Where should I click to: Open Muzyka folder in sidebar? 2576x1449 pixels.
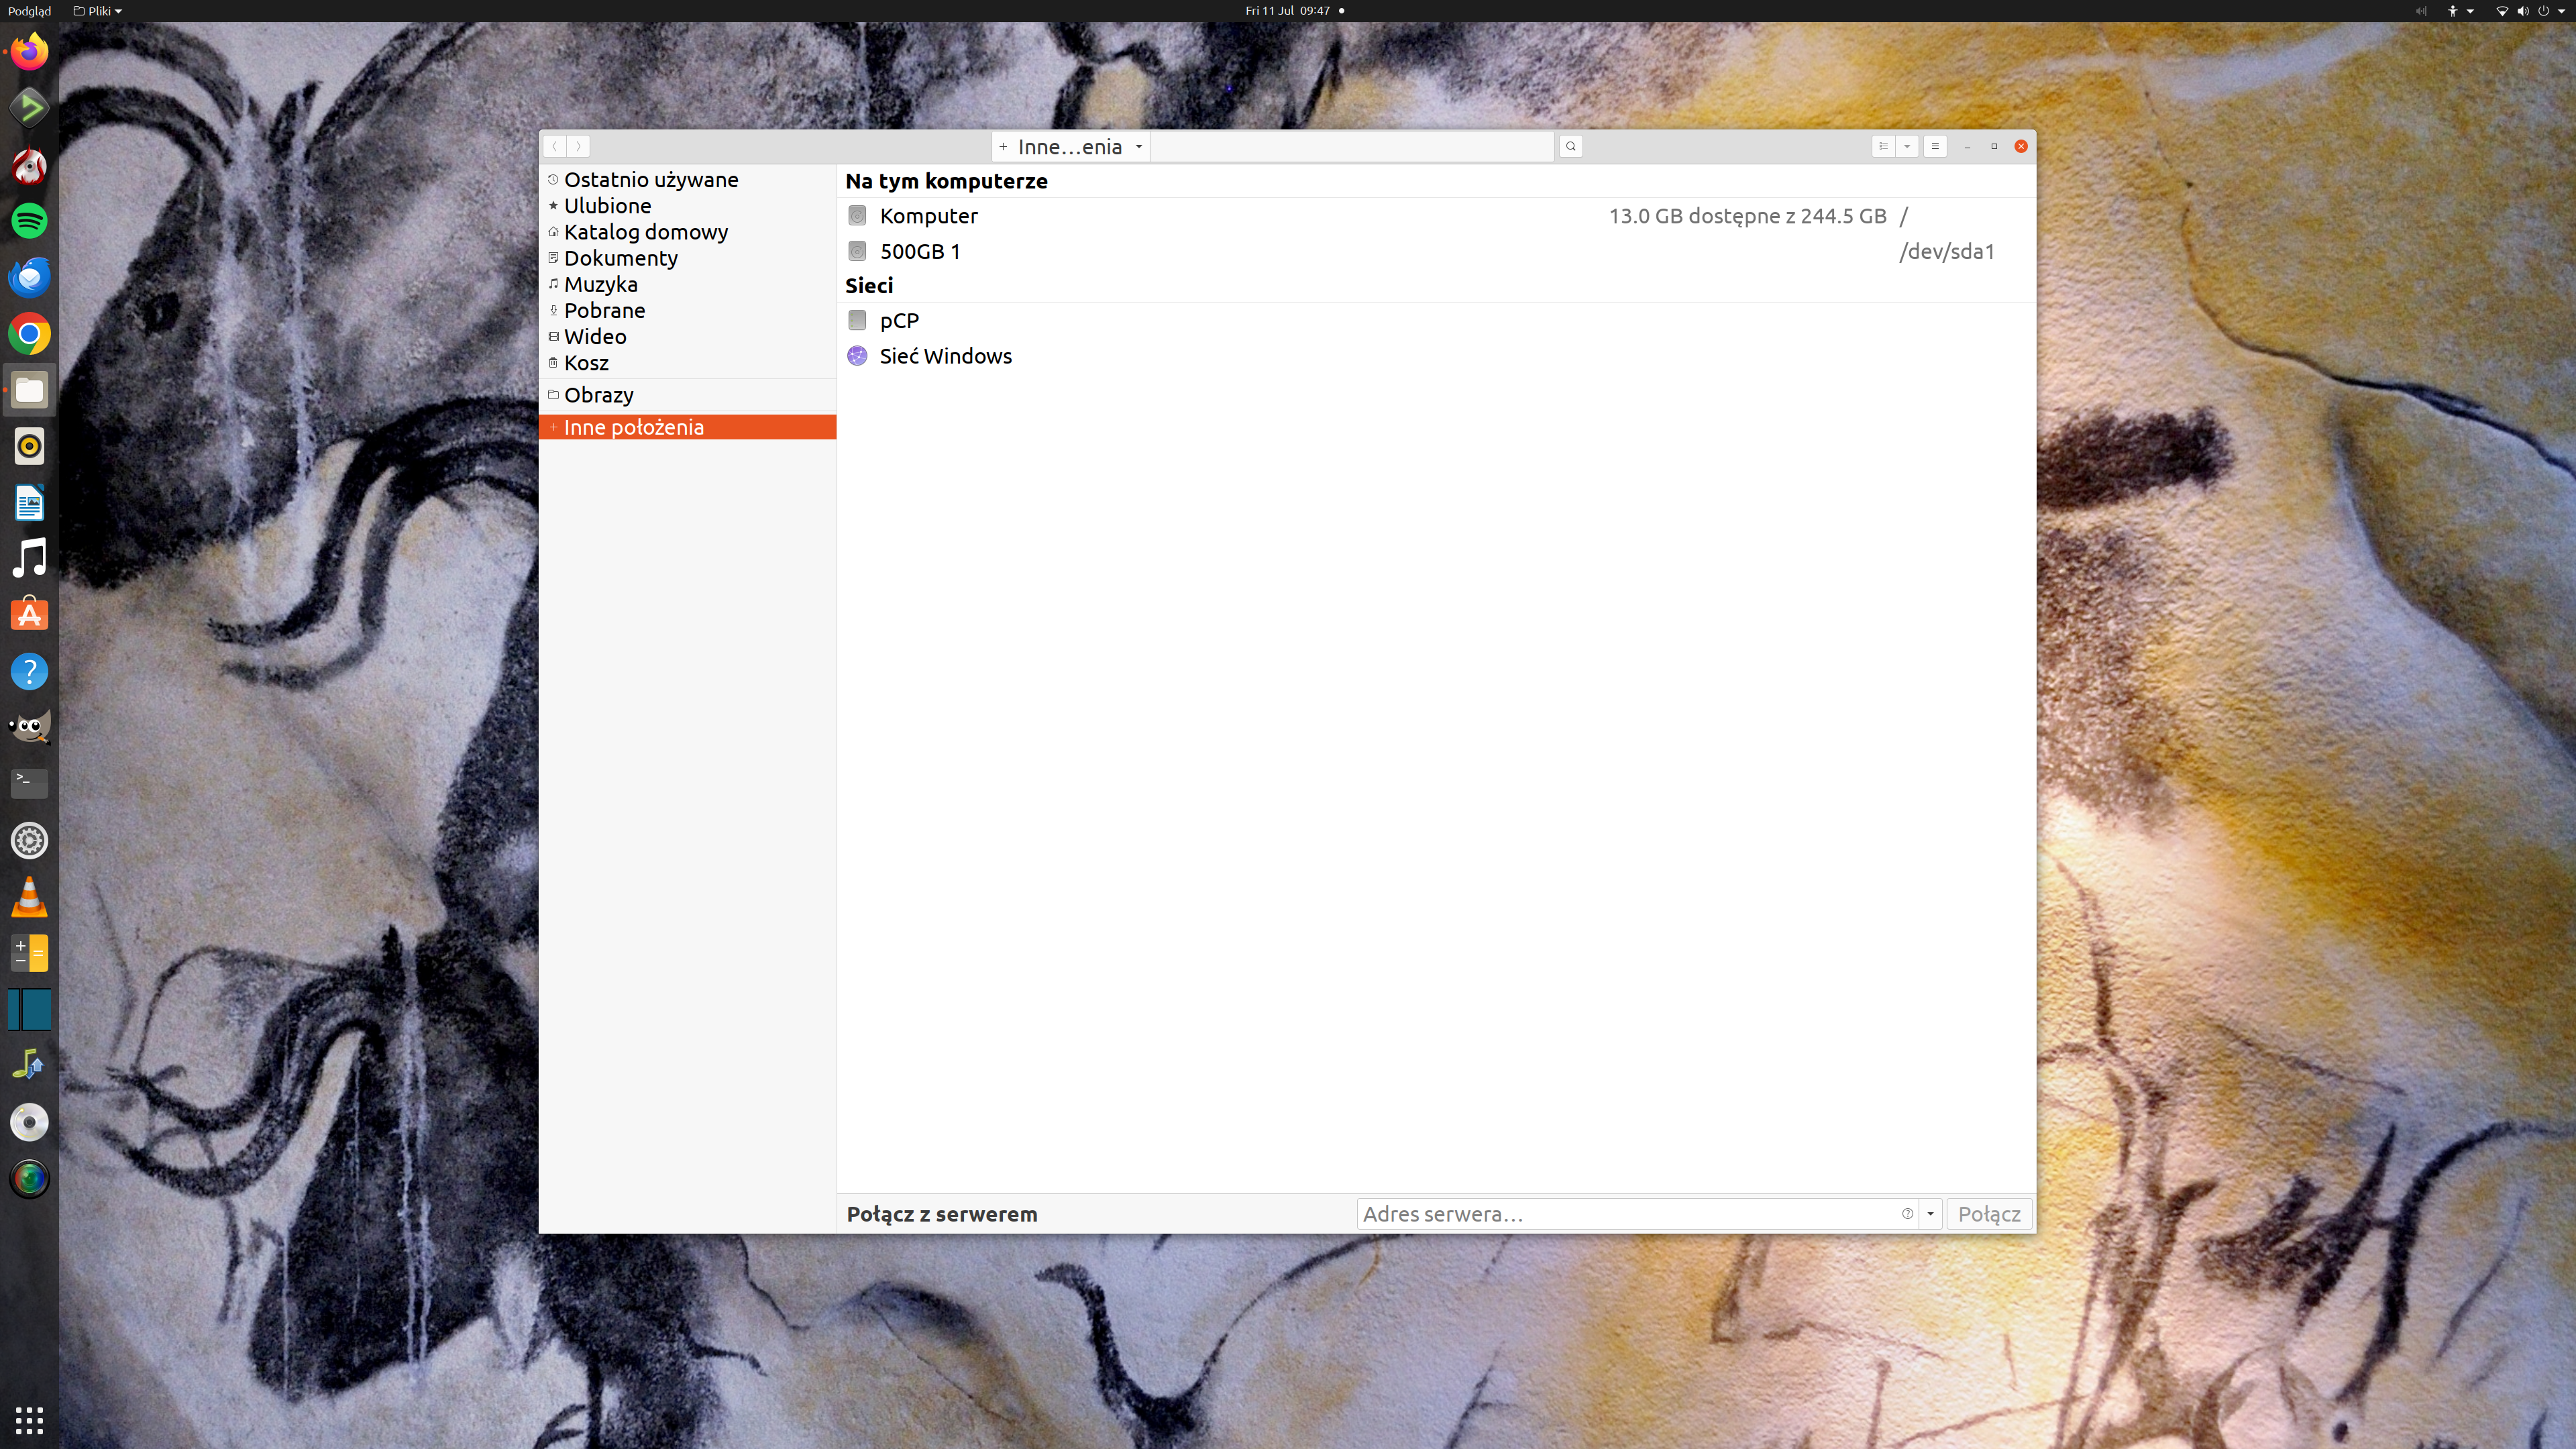point(687,284)
